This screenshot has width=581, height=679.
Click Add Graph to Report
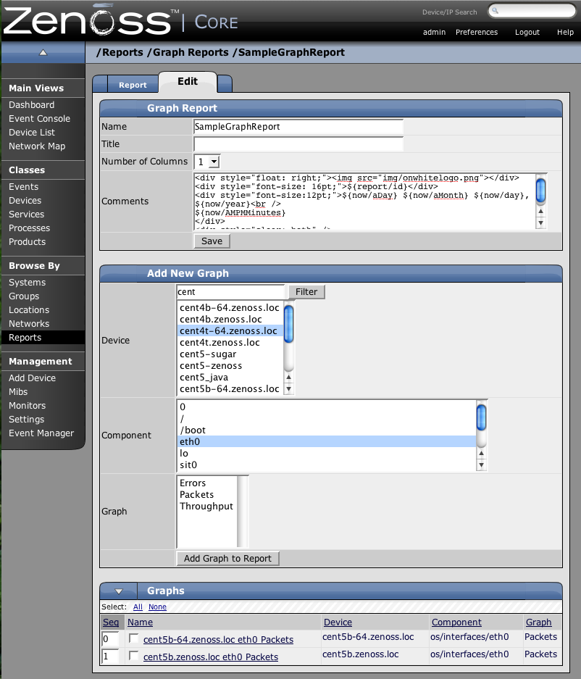pyautogui.click(x=227, y=559)
